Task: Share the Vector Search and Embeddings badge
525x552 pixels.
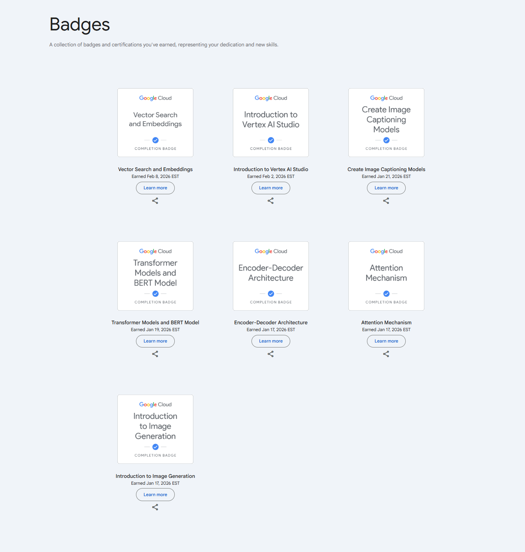Action: coord(155,201)
